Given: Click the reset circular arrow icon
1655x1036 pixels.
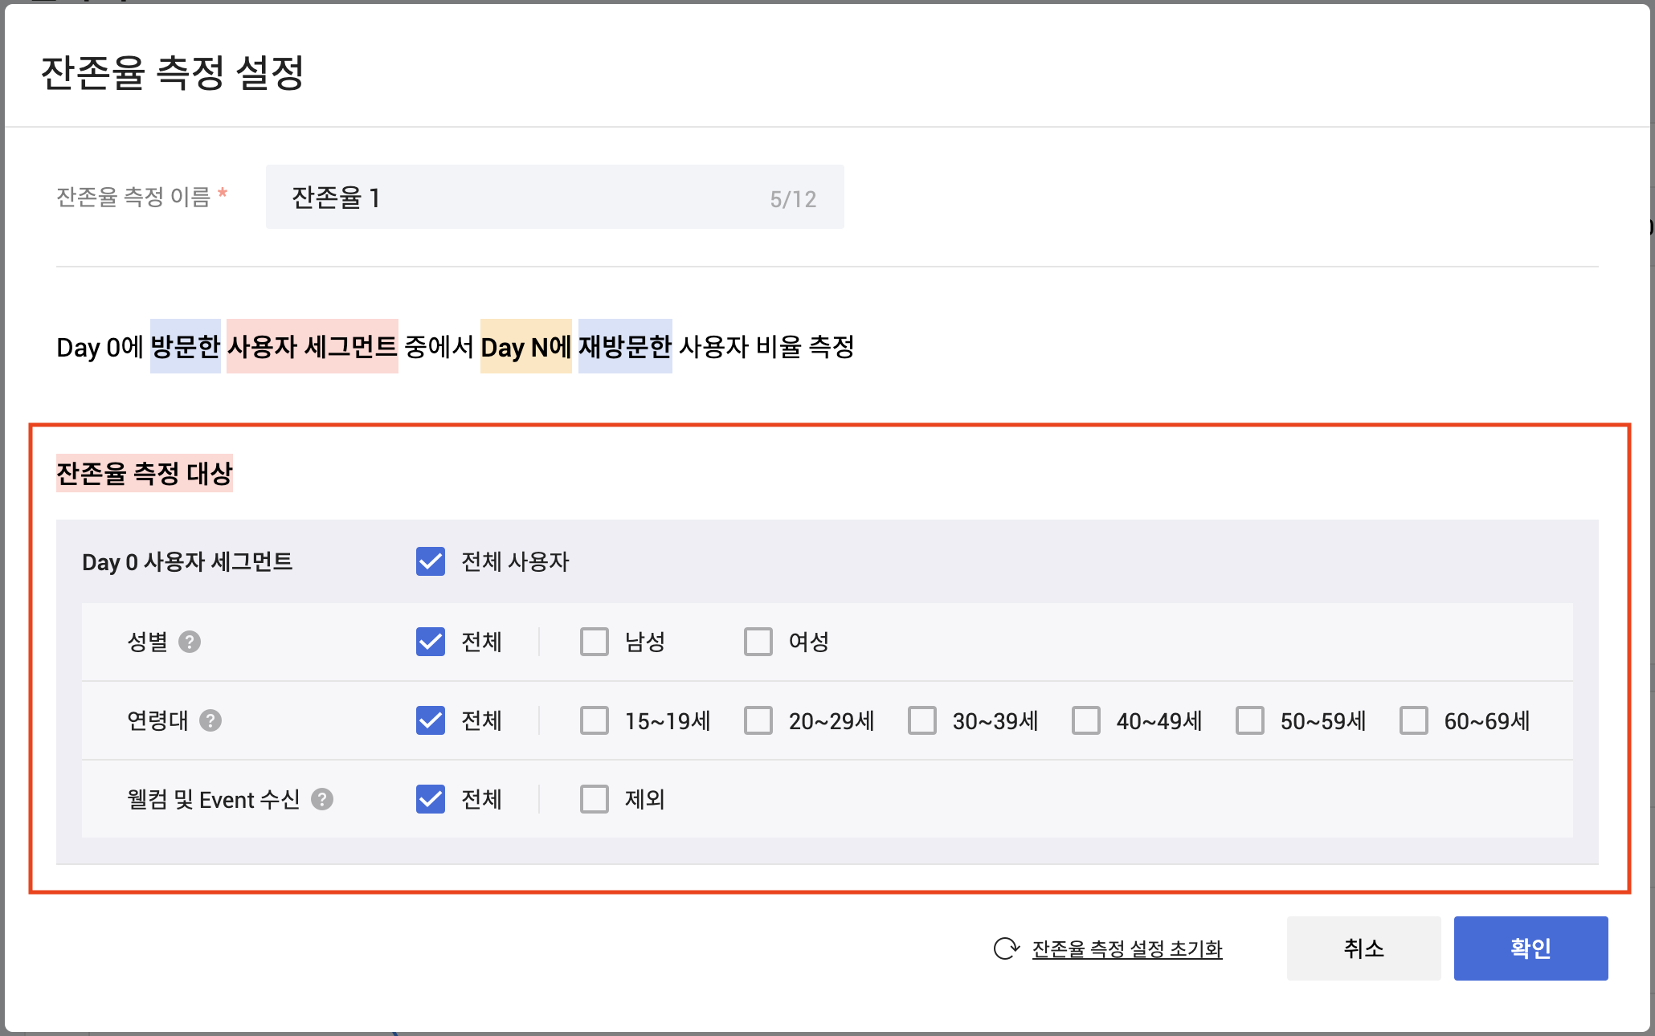Looking at the screenshot, I should coord(1006,948).
